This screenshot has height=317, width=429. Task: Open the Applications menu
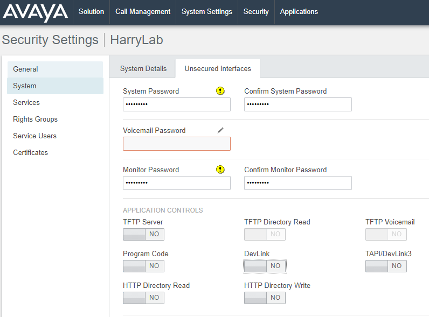299,12
